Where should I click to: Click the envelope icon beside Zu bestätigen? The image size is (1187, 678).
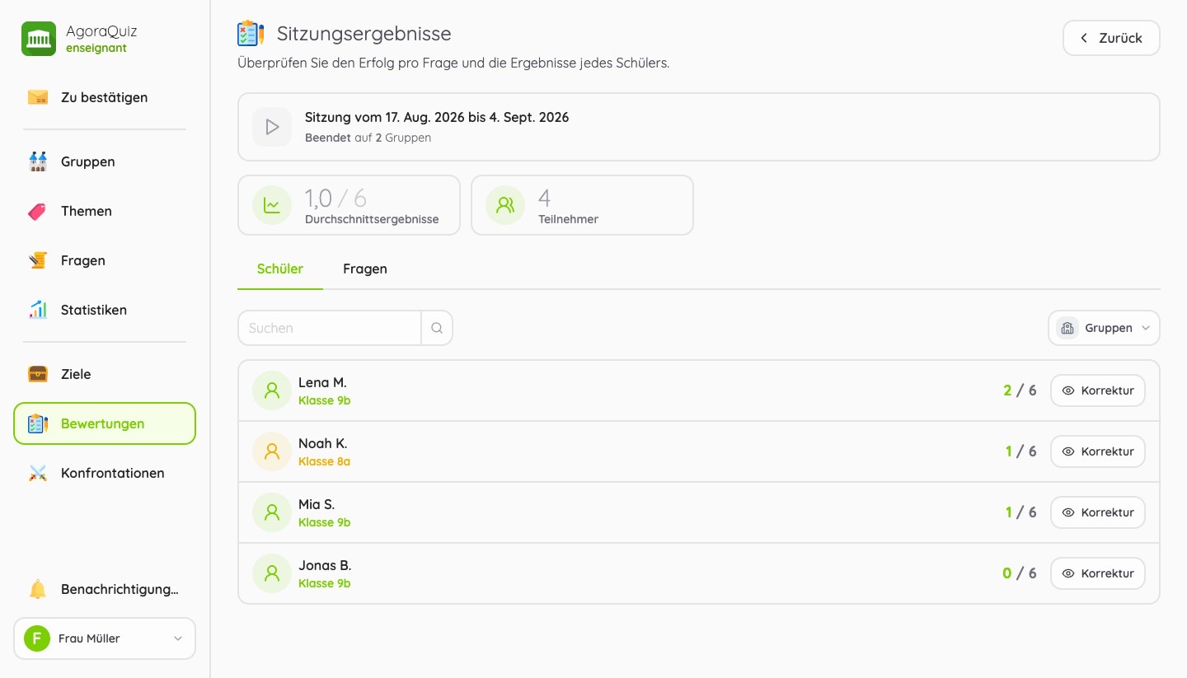click(38, 97)
